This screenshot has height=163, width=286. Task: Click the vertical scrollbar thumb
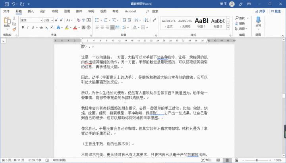click(284, 96)
